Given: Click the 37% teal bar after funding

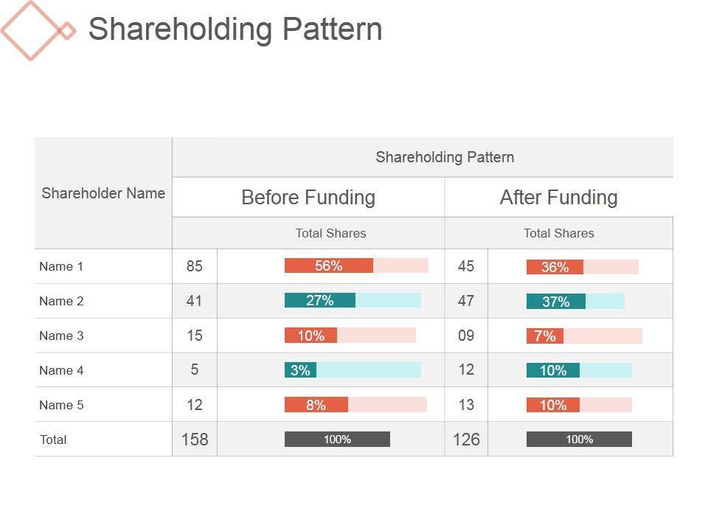Looking at the screenshot, I should [555, 302].
